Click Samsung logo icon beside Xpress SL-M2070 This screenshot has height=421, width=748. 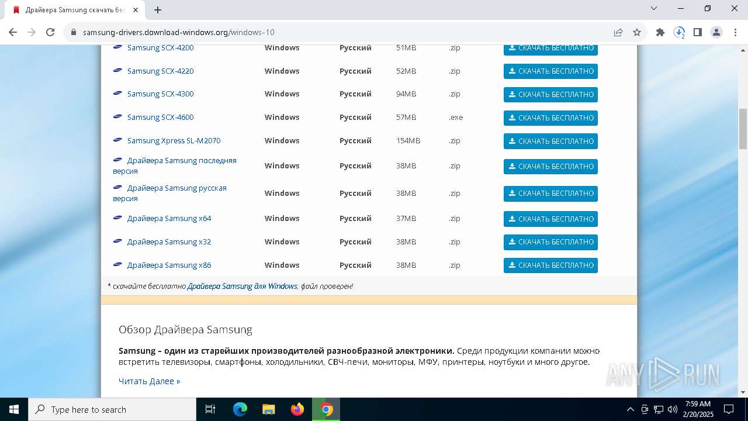tap(117, 140)
